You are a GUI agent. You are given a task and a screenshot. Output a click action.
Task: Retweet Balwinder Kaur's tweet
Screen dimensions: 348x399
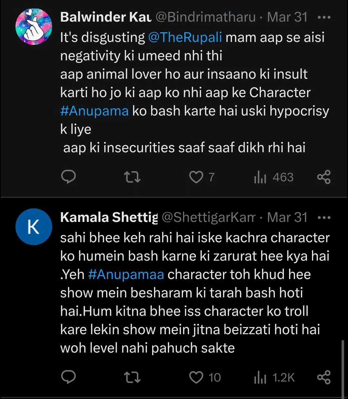pos(132,177)
